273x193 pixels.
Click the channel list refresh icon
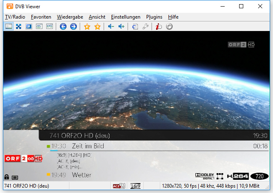click(x=135, y=26)
